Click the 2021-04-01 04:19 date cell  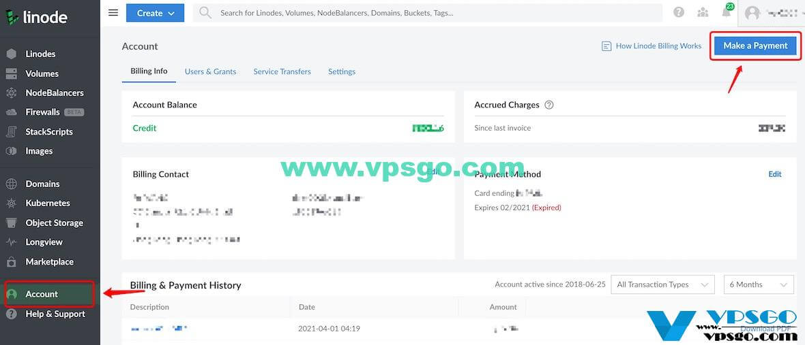329,329
